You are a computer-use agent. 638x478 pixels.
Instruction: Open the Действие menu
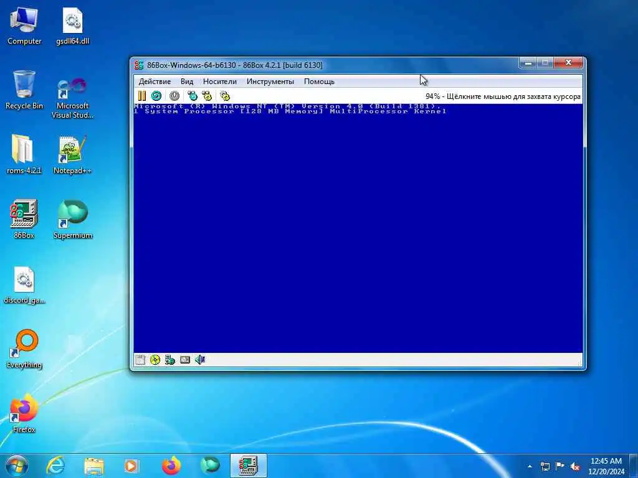coord(155,82)
